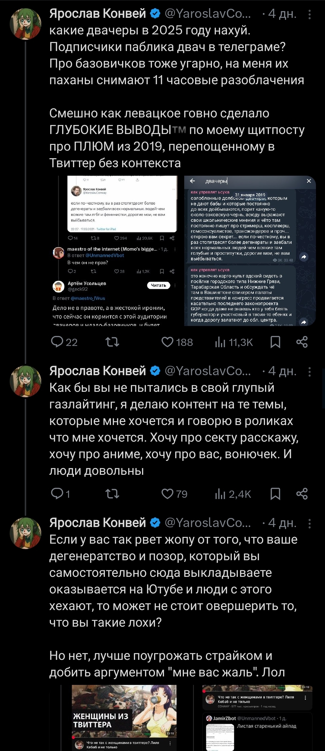This screenshot has height=751, width=325.
Task: Like the second tweet with 79 likes
Action: [168, 494]
